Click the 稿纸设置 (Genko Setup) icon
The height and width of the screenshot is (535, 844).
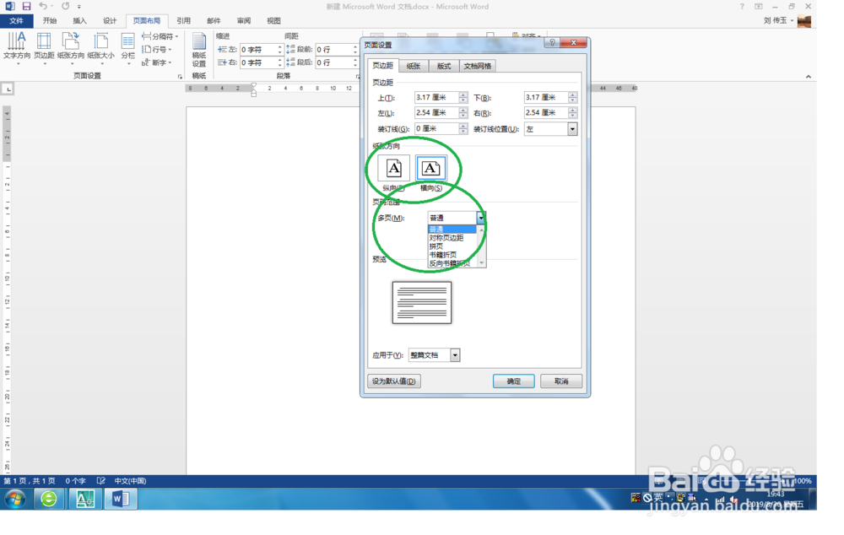tap(199, 46)
